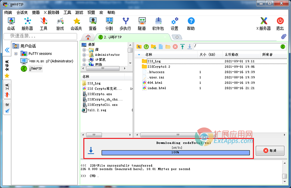Image resolution: width=291 pixels, height=188 pixels.
Task: Open the X服务器 menu
Action: tap(51, 12)
